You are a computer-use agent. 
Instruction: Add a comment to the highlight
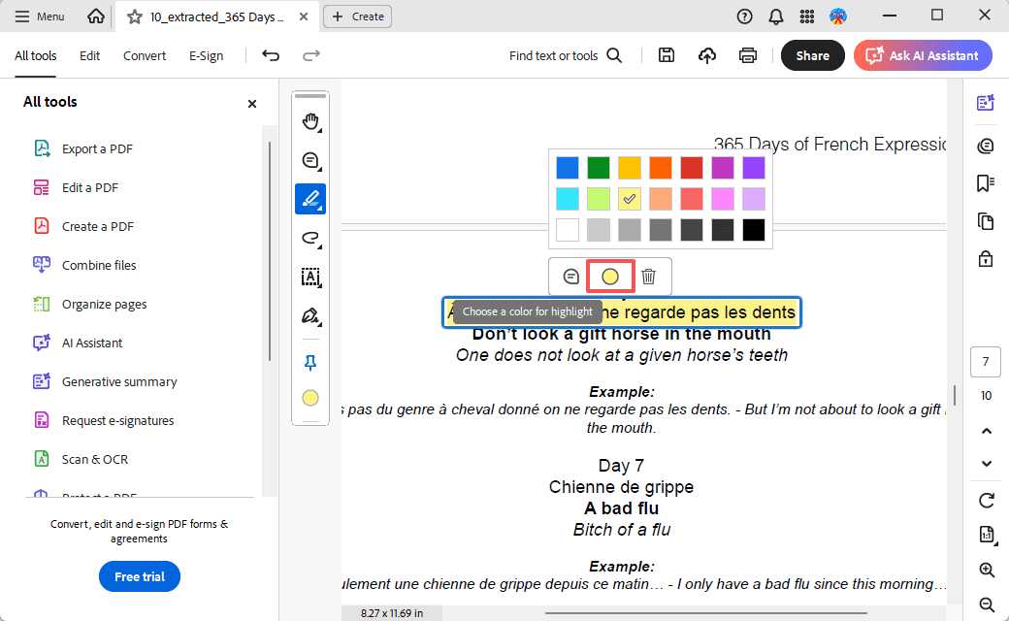coord(571,277)
